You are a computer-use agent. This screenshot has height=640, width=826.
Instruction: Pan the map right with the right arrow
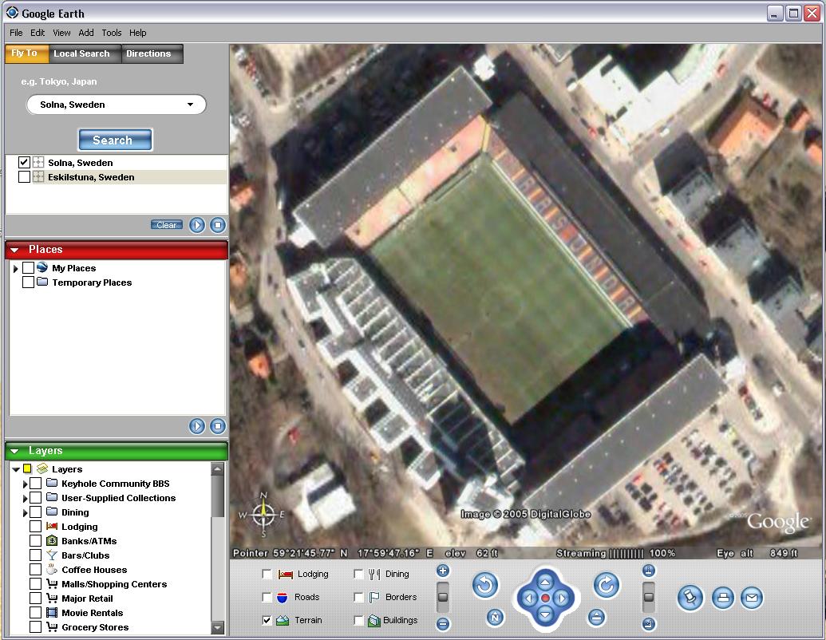pyautogui.click(x=562, y=598)
